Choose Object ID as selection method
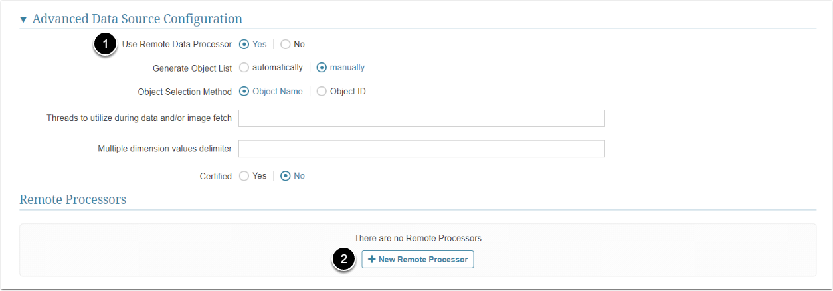This screenshot has width=833, height=291. click(322, 92)
